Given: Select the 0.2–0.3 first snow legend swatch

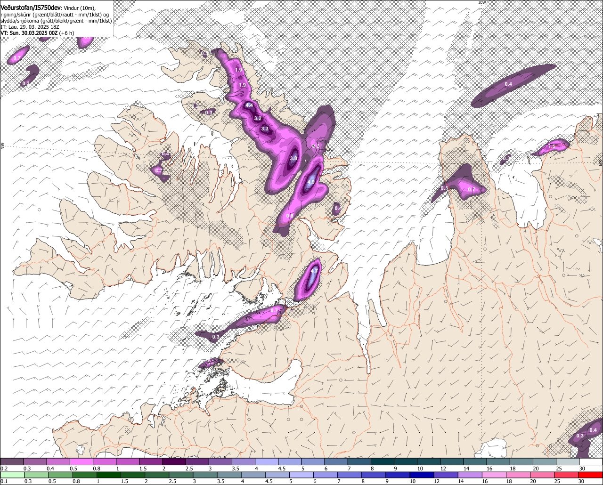Looking at the screenshot, I should (x=12, y=462).
